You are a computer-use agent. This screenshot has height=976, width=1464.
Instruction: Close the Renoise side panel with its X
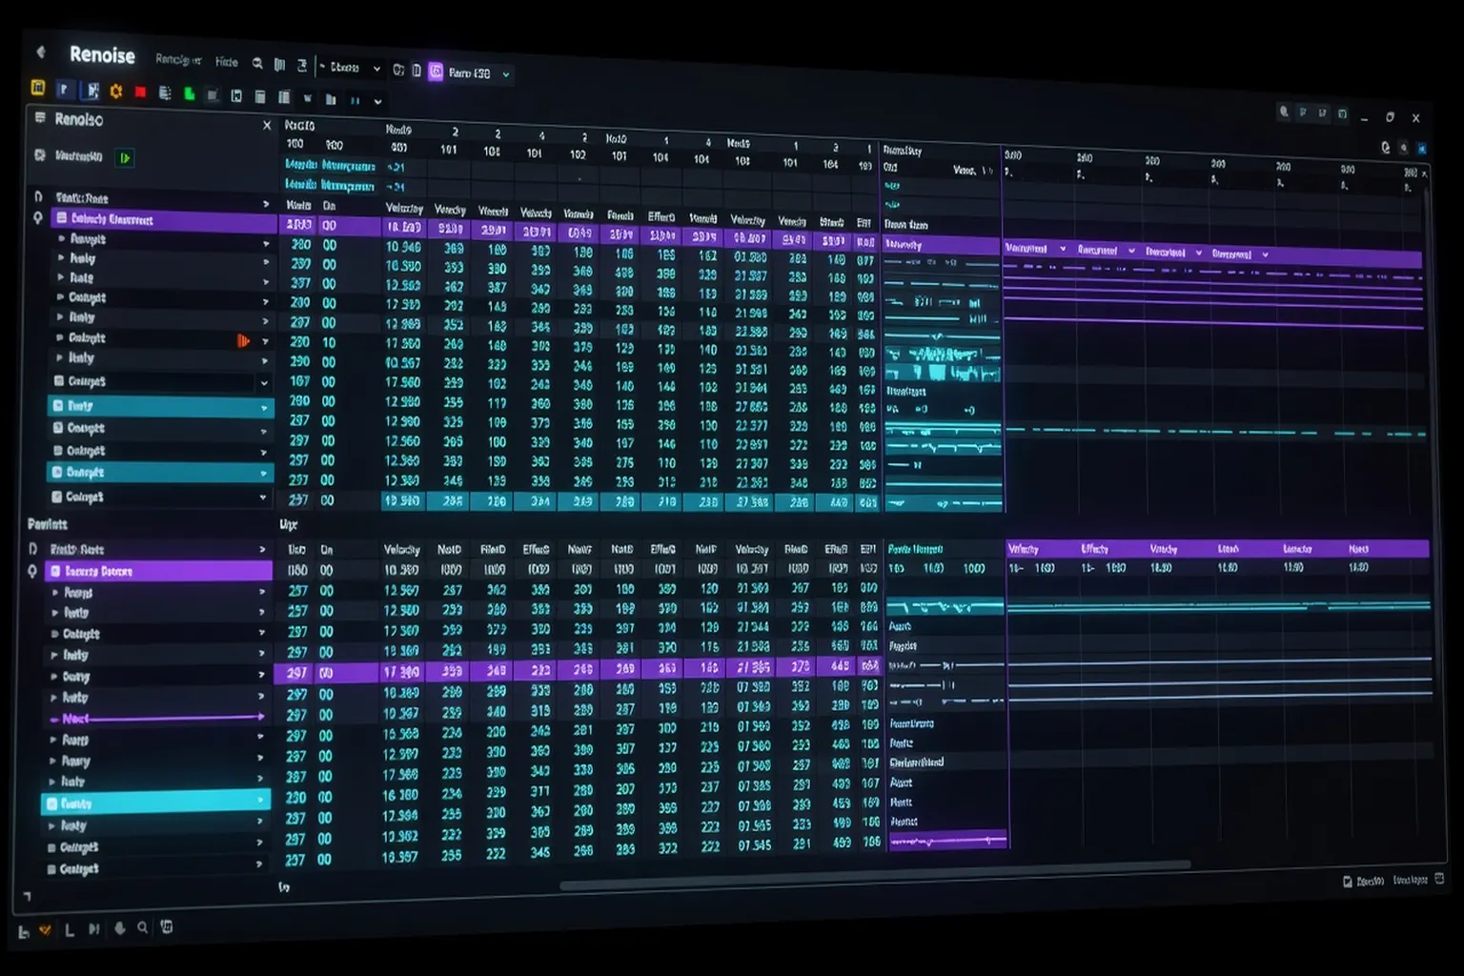[x=267, y=126]
